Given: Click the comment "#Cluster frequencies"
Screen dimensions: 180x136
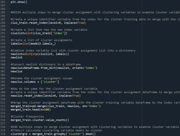Looking at the screenshot, I should [27, 116].
